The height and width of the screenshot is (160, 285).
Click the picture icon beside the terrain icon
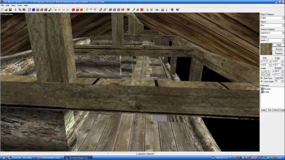163,10
